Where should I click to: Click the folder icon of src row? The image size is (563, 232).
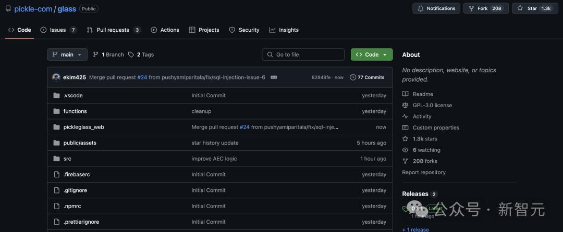tap(56, 159)
